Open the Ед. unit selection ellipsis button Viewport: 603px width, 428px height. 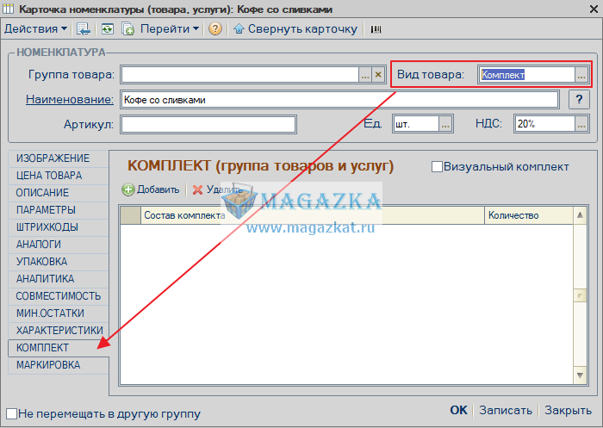click(x=445, y=124)
